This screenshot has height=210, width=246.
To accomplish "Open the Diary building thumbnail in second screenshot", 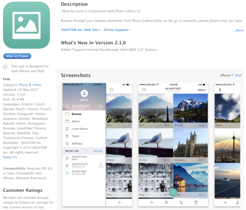I will [156, 177].
